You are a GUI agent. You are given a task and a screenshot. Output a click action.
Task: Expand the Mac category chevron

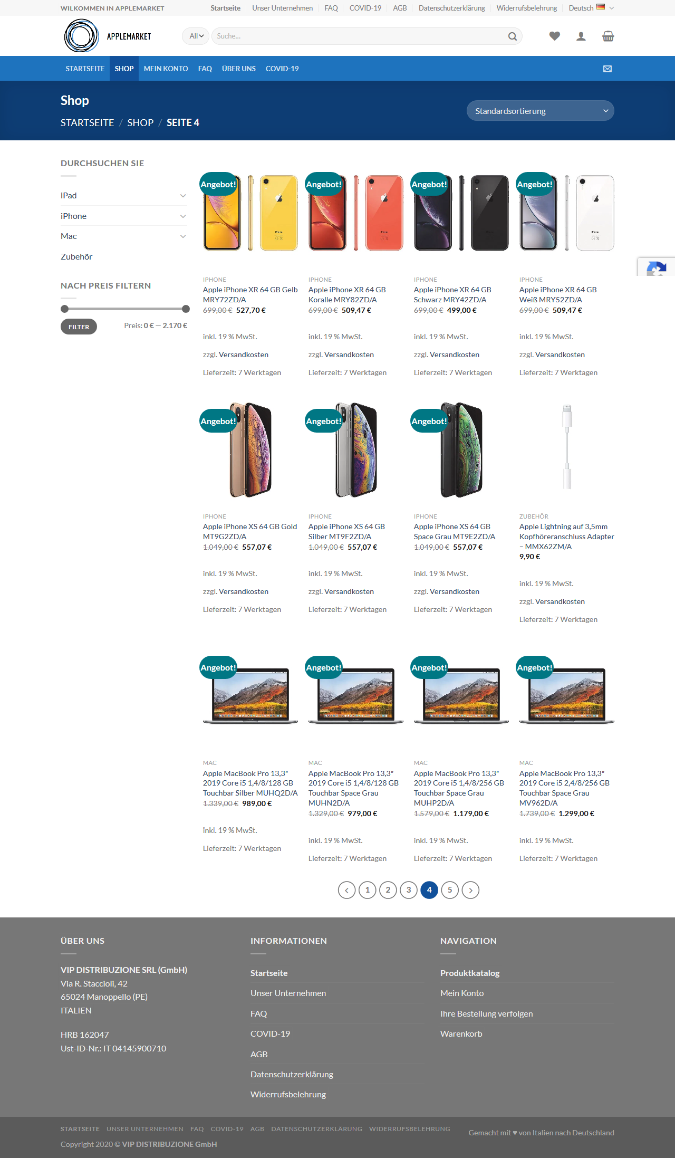pyautogui.click(x=183, y=236)
